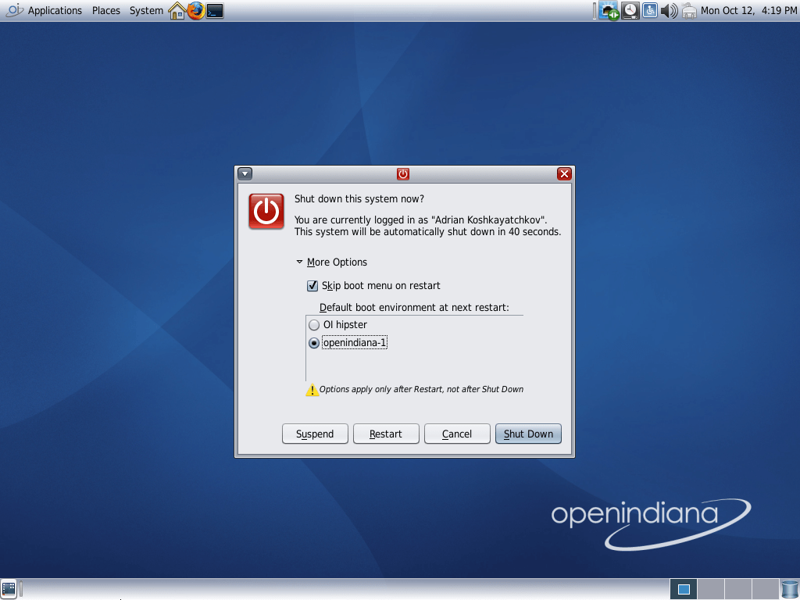Close the shut down dialog
800x600 pixels.
point(564,174)
